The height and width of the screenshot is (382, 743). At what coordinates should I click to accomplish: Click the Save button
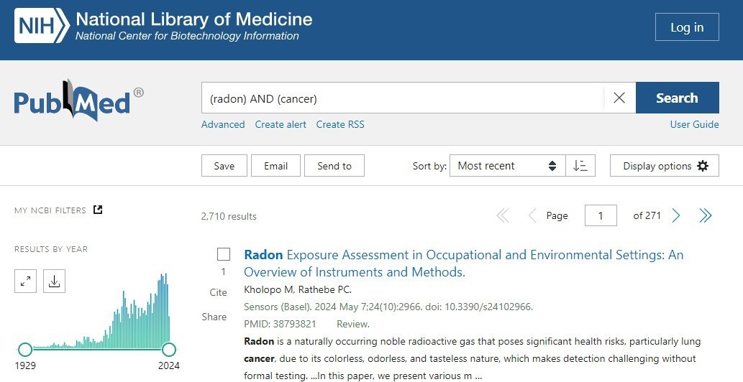point(224,165)
